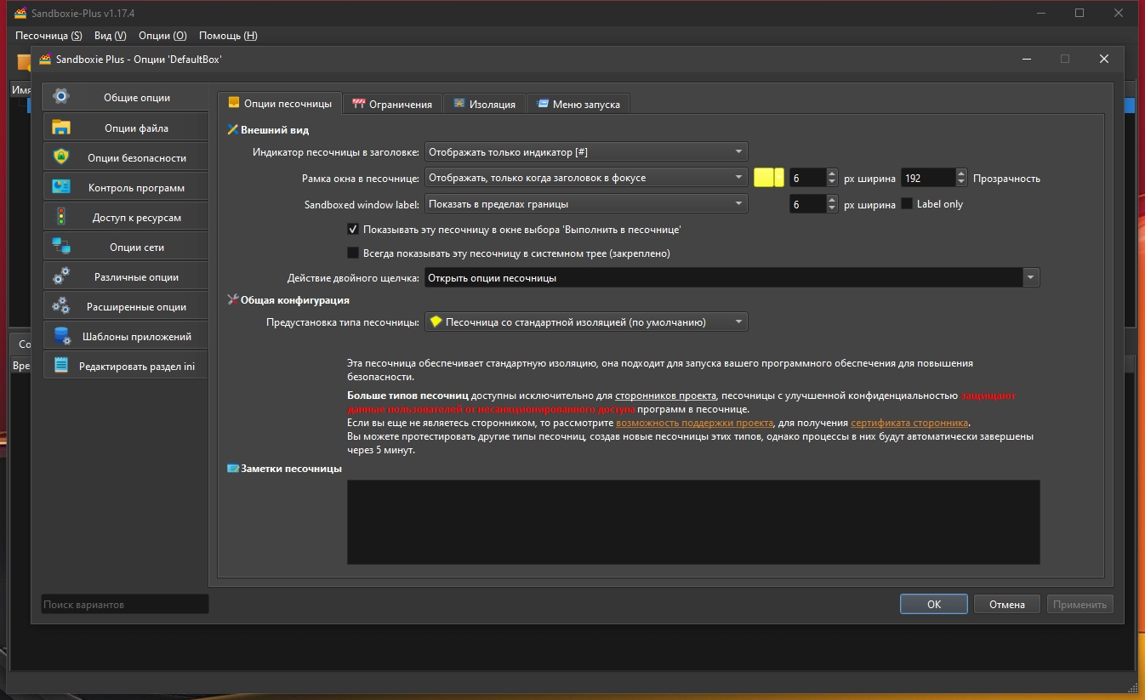Focus the Поиск вариантов search field
1145x700 pixels.
pos(125,604)
